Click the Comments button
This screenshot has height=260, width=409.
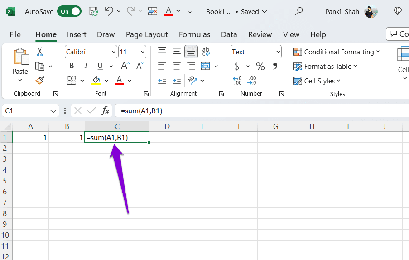pos(398,34)
